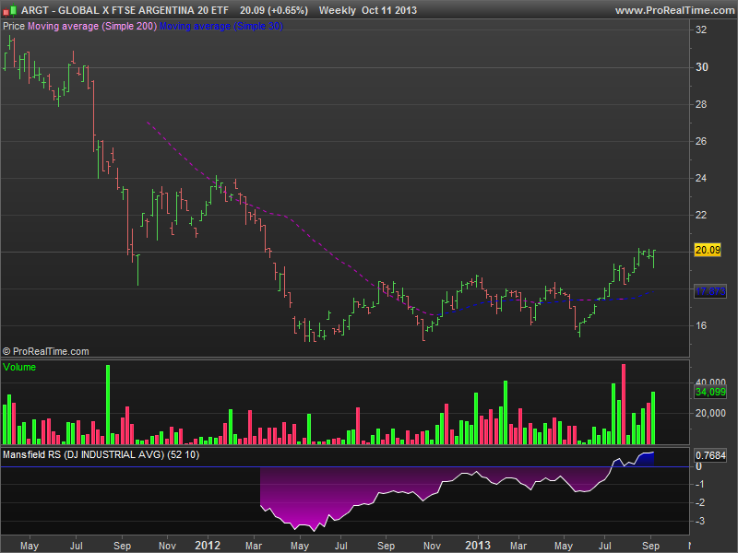Click the 2012 year marker on the time axis
Image resolution: width=738 pixels, height=553 pixels.
208,545
